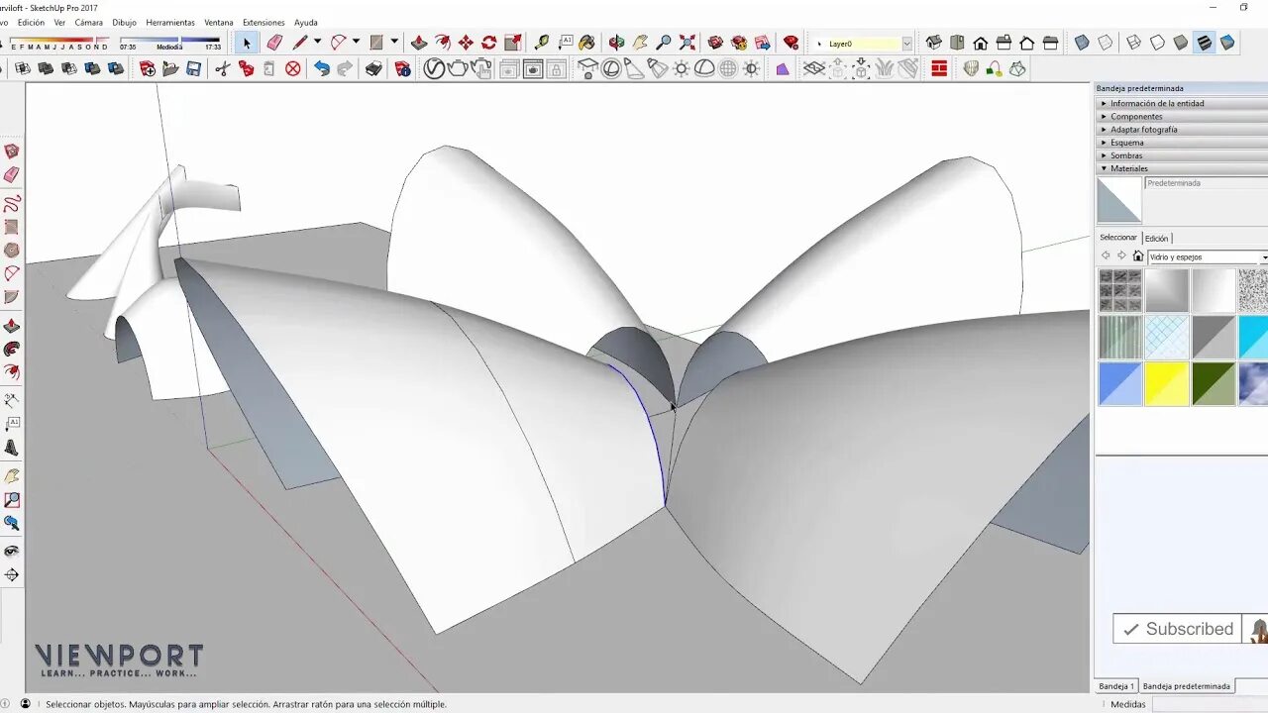Activate the Arc drawing tool
The image size is (1268, 713).
(x=338, y=43)
